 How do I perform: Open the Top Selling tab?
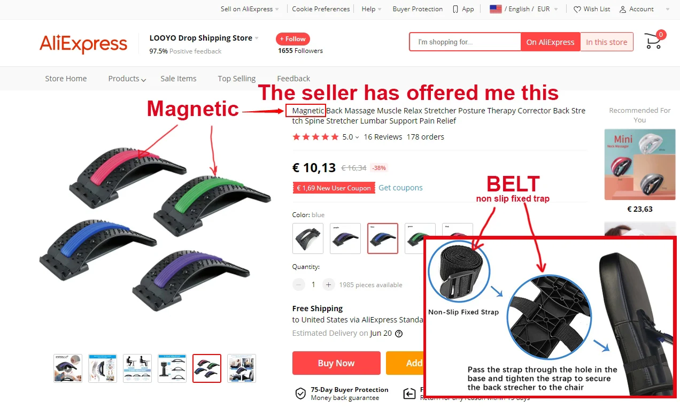pyautogui.click(x=237, y=79)
